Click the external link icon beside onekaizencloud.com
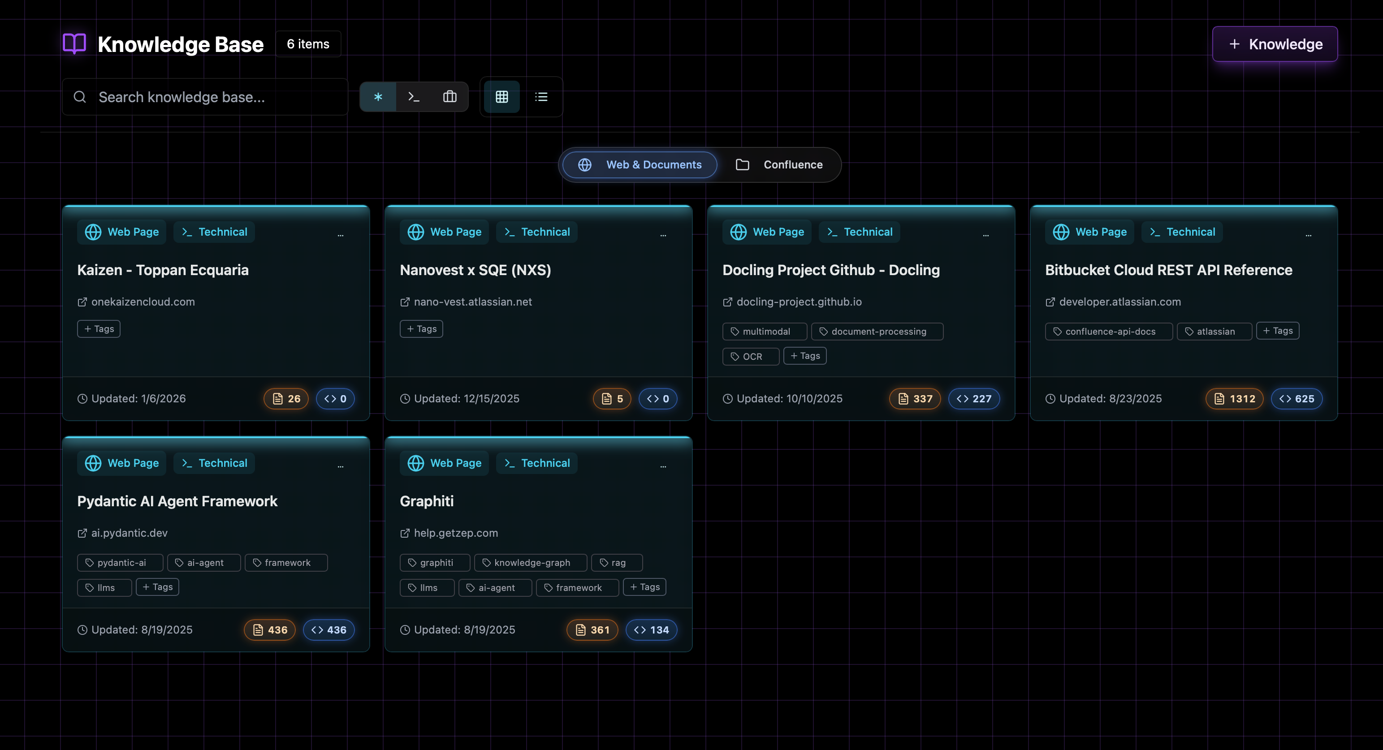Viewport: 1383px width, 750px height. 82,302
